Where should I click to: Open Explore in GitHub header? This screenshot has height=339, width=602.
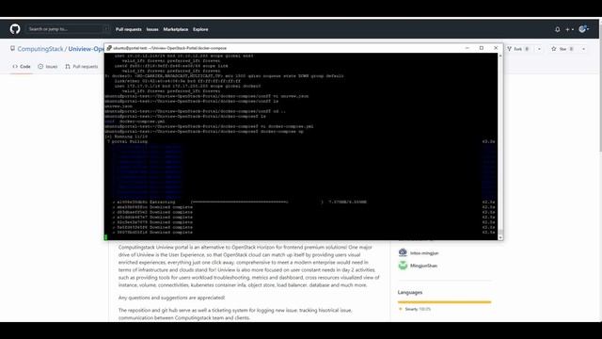(x=200, y=29)
